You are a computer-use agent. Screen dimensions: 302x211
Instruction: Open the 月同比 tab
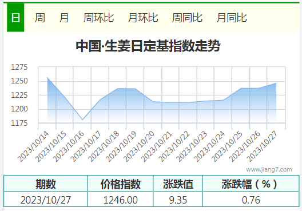point(232,18)
